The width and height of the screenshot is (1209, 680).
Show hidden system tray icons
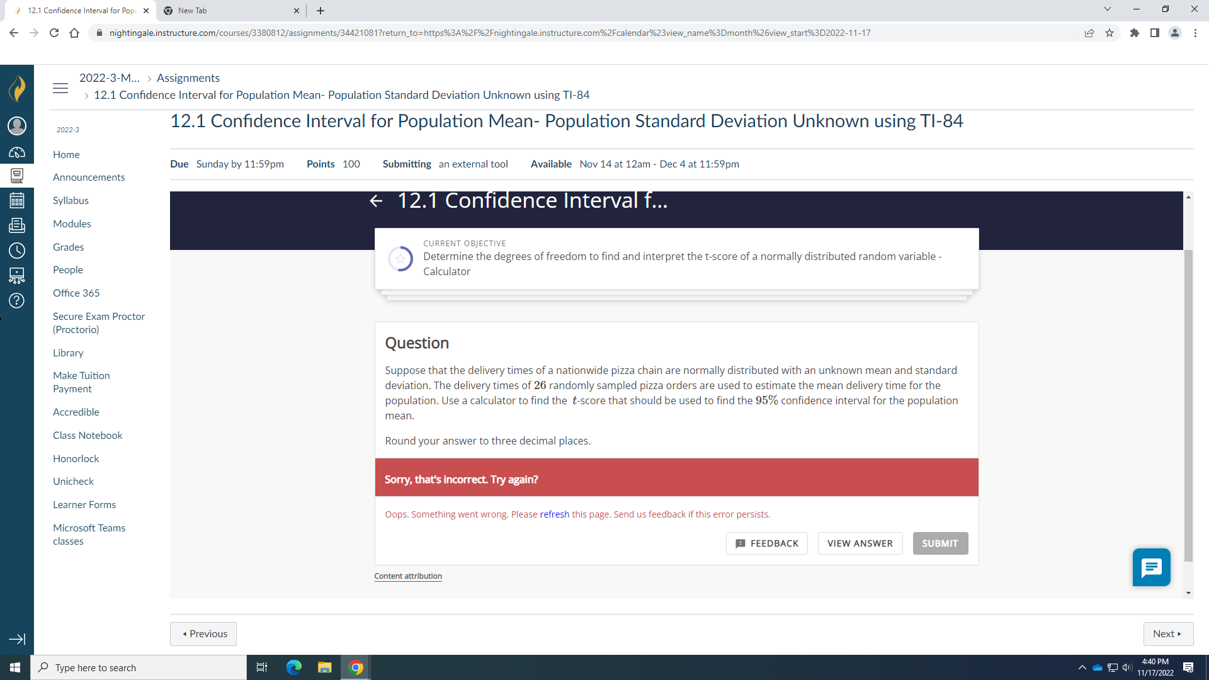click(x=1082, y=667)
